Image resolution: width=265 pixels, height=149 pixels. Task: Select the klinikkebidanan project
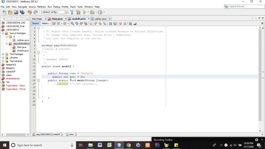(x=13, y=79)
